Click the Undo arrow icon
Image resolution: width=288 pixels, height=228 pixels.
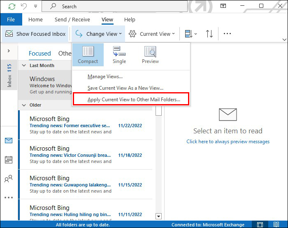point(24,7)
